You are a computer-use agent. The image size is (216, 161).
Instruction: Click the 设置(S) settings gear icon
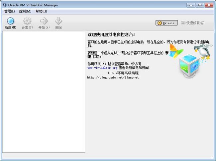click(x=27, y=21)
